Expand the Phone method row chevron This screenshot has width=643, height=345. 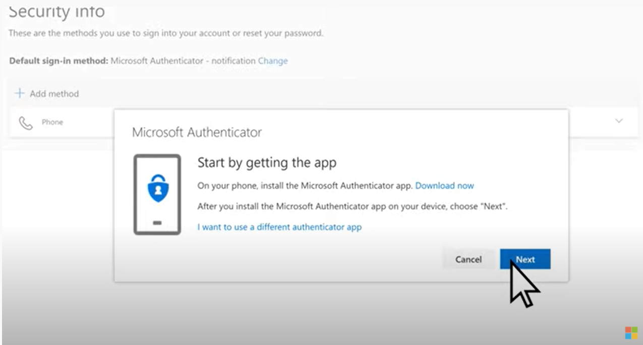pos(619,121)
